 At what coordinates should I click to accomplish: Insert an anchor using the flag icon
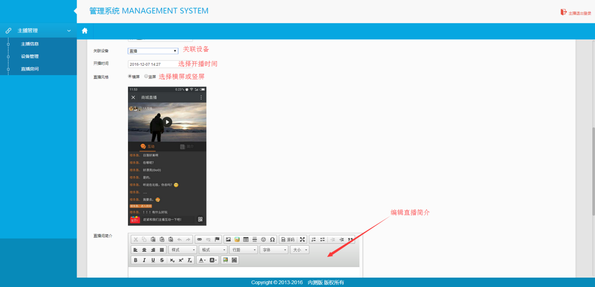[217, 240]
